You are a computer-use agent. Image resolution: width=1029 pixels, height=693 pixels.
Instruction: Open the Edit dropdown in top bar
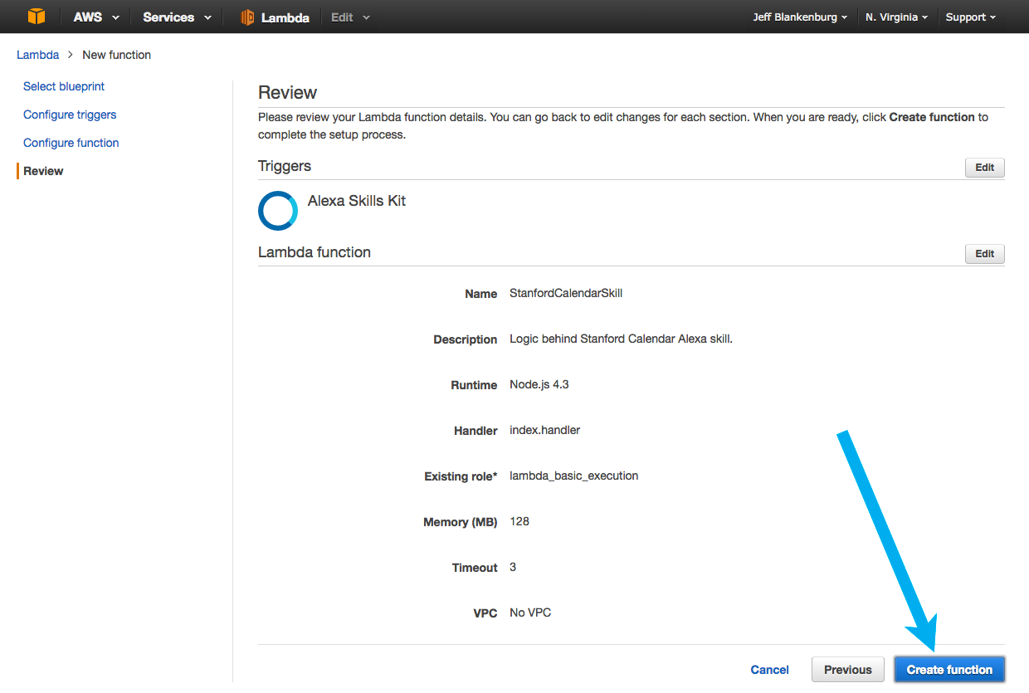350,17
